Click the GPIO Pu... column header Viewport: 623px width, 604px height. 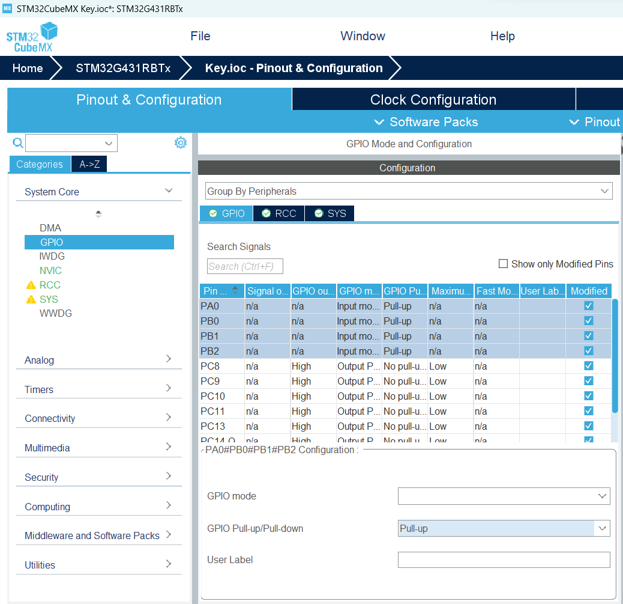405,291
